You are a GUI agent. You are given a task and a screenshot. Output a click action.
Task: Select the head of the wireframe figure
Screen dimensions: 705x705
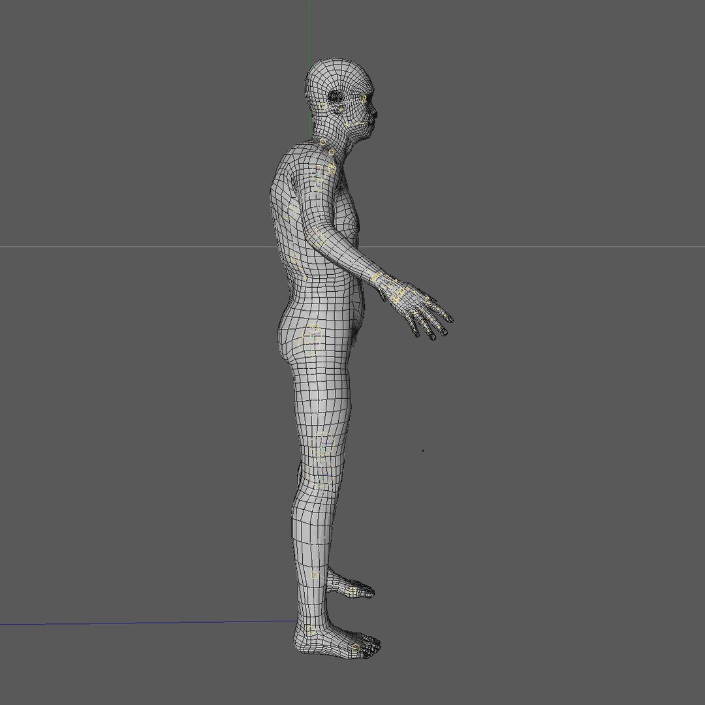click(340, 97)
